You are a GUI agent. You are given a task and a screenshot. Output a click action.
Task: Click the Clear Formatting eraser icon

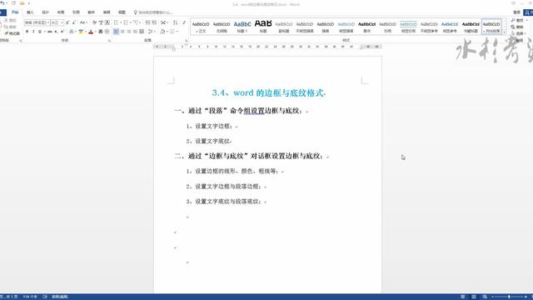[x=94, y=22]
